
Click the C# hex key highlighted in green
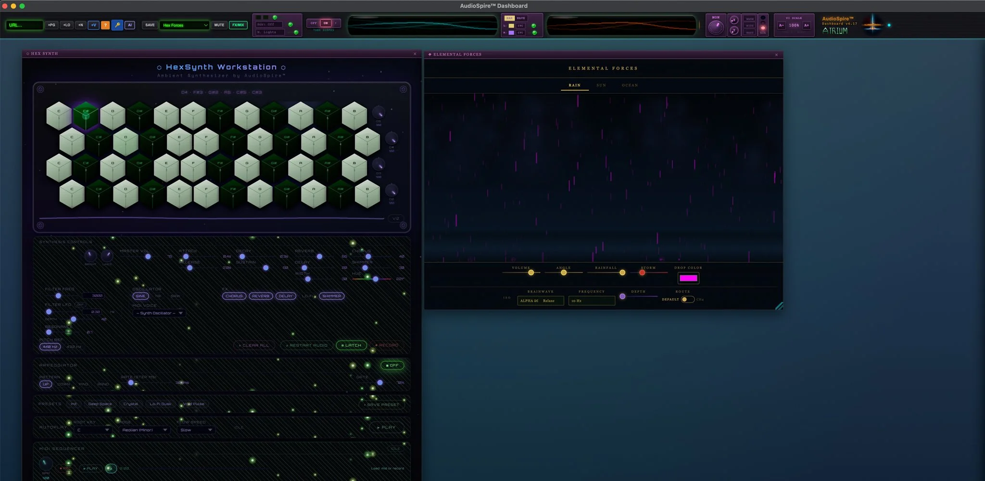(86, 115)
